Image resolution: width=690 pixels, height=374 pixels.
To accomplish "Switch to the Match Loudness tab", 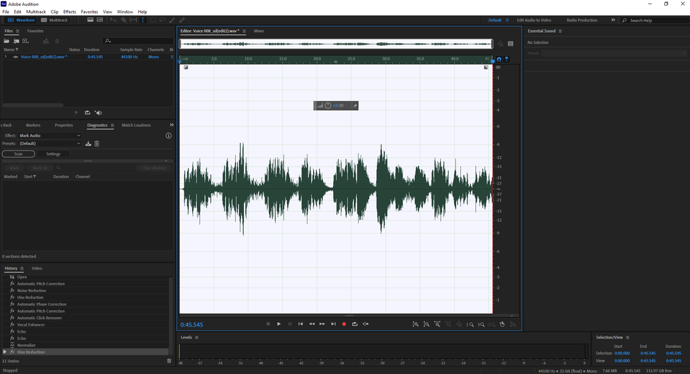I will (x=136, y=125).
